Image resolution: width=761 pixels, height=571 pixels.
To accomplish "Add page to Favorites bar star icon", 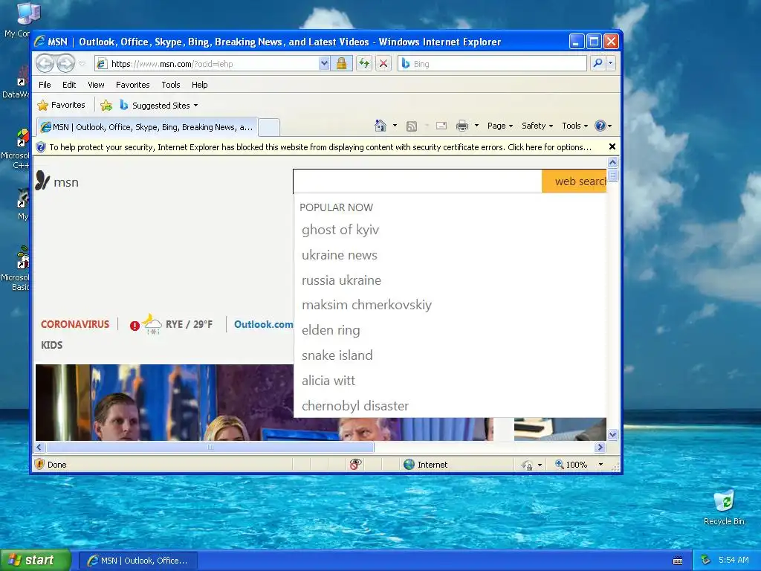I will [x=106, y=106].
